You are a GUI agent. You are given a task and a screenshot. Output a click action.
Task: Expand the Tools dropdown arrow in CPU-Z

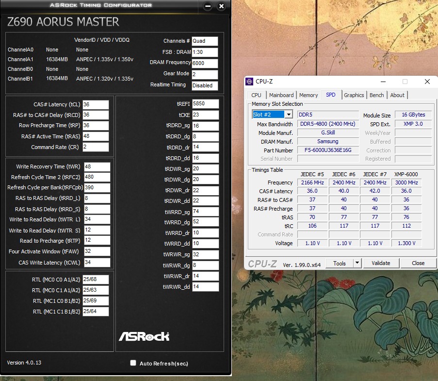357,263
